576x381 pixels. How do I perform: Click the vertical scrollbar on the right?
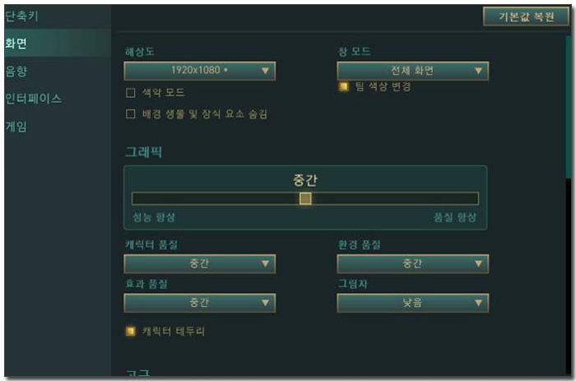tap(569, 106)
